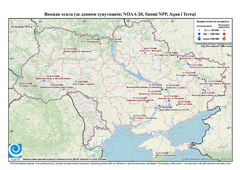Click the legend range '0,3 — 199 МВт'
This screenshot has width=240, height=170.
click(212, 30)
